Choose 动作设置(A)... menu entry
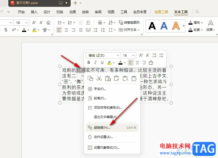 (112, 137)
